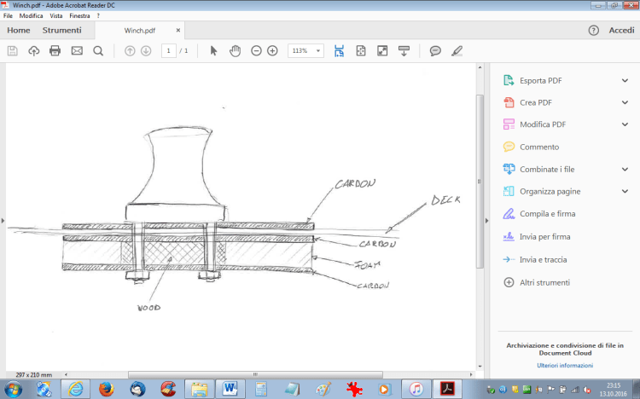Select the hand pan tool
640x399 pixels.
(235, 51)
